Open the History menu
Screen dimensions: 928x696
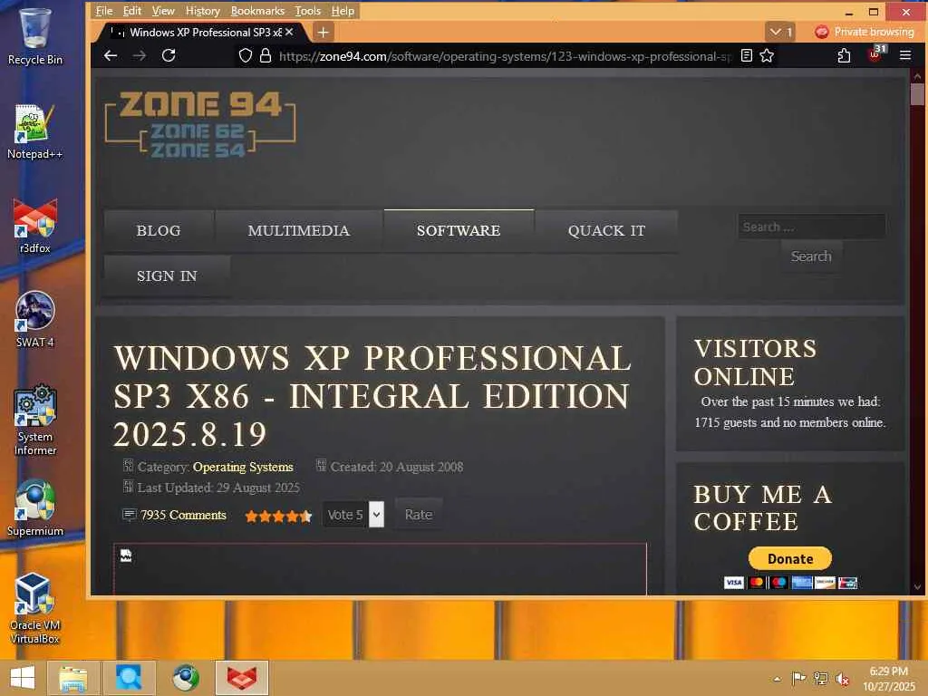[202, 11]
